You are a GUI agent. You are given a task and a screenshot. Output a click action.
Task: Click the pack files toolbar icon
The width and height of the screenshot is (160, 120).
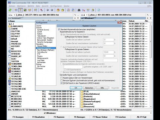pos(58,10)
